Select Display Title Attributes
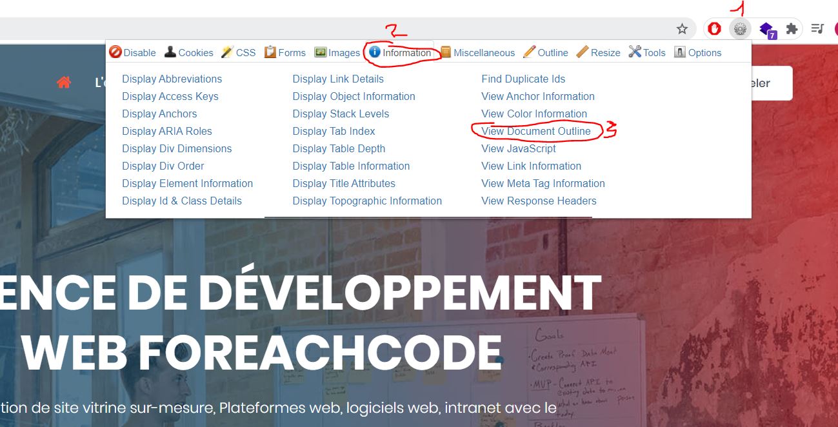Viewport: 838px width, 427px height. click(344, 183)
